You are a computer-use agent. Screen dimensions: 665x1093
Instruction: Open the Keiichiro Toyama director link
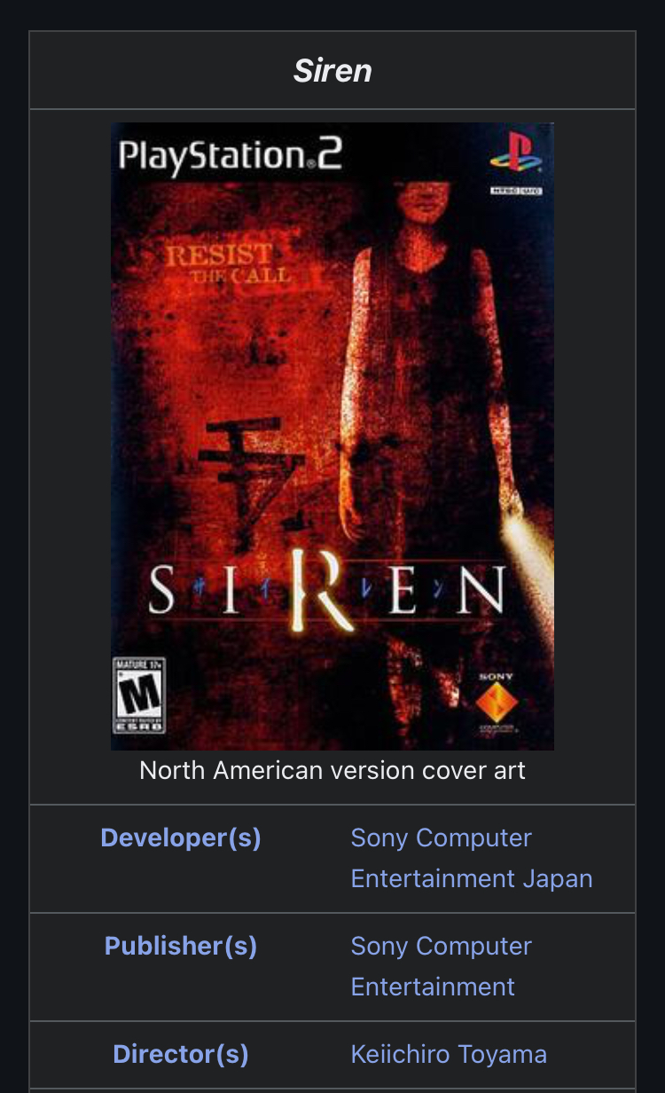pos(449,1054)
